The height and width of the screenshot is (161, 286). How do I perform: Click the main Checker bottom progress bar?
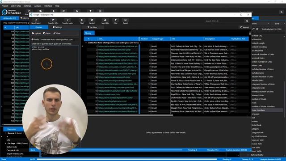(127, 159)
